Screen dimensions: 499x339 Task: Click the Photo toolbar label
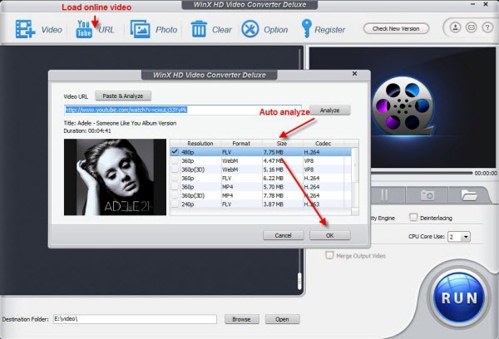tap(166, 30)
